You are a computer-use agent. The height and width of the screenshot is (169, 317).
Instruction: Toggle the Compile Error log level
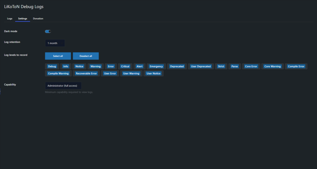(296, 66)
